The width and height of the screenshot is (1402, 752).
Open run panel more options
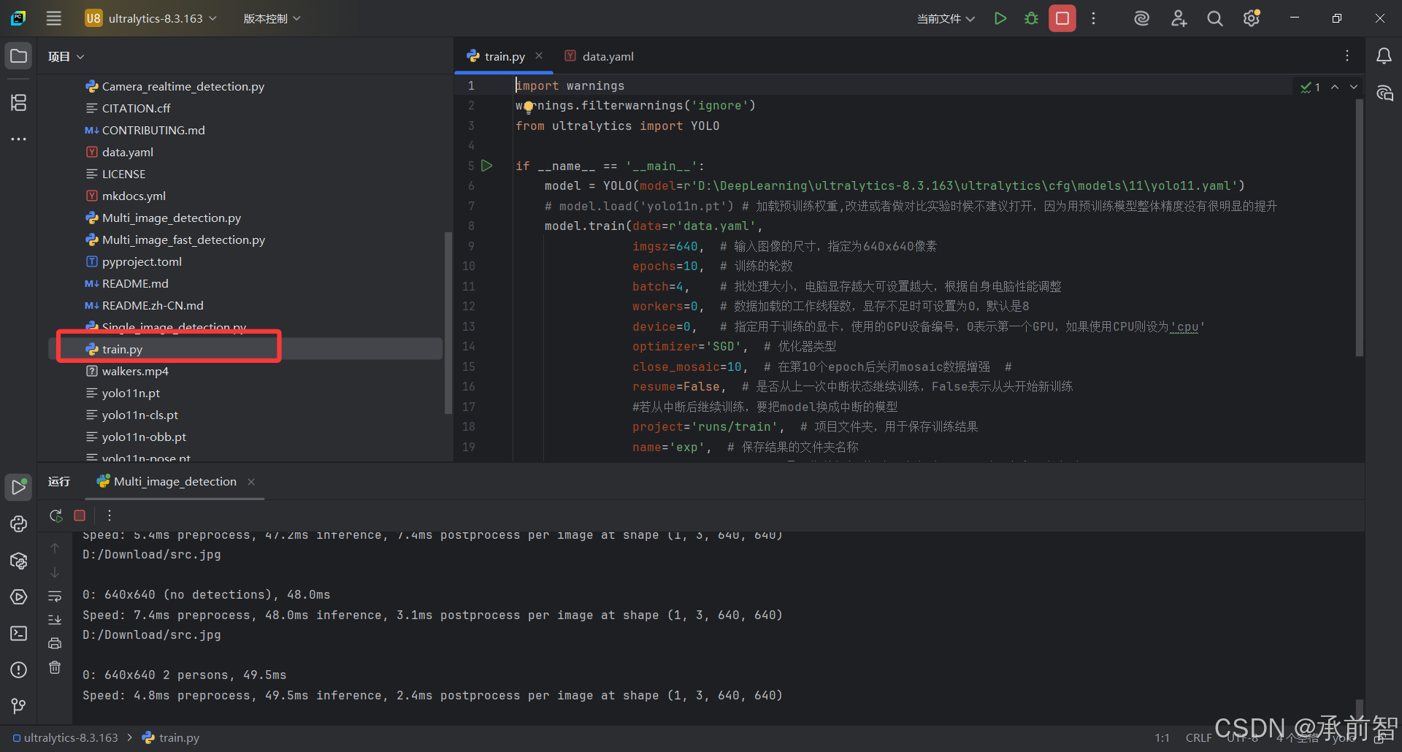click(110, 515)
